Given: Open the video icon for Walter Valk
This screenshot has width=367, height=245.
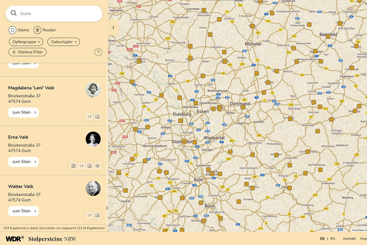Looking at the screenshot, I should (89, 215).
